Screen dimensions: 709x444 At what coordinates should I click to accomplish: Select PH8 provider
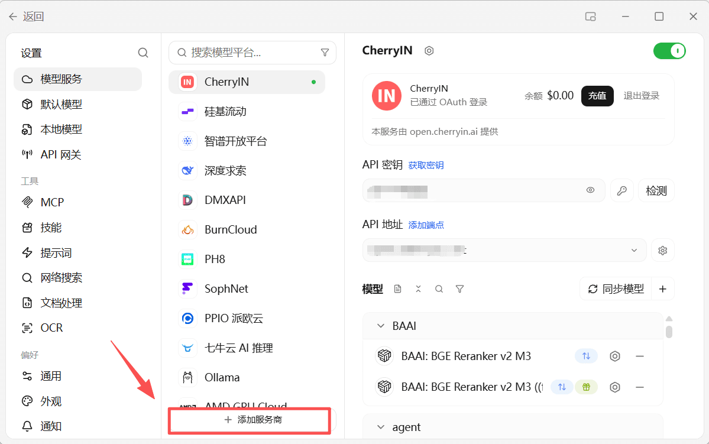(x=247, y=259)
